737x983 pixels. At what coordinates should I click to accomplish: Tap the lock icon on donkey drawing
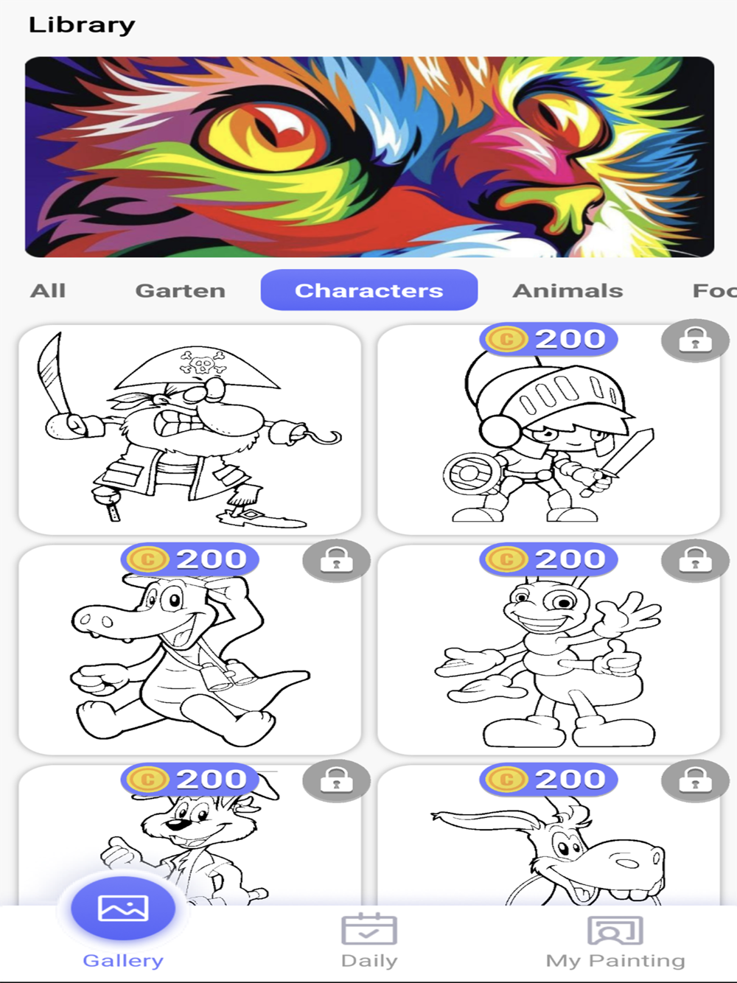point(695,780)
